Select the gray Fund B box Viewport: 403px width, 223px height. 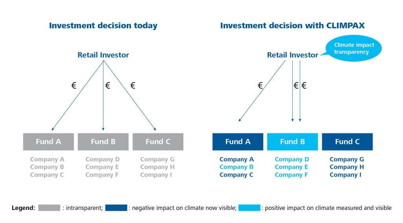point(103,142)
